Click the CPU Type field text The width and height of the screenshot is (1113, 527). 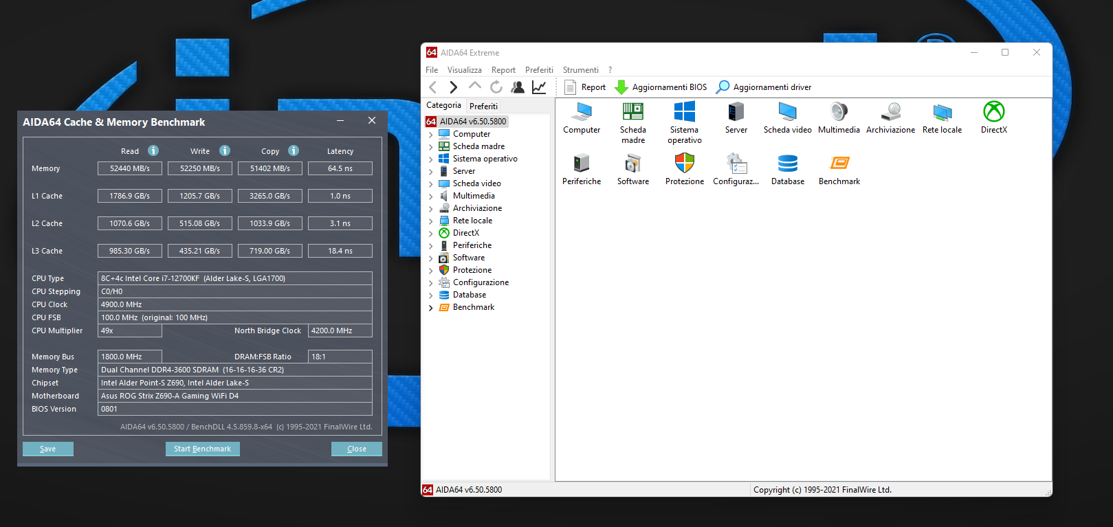tap(235, 278)
